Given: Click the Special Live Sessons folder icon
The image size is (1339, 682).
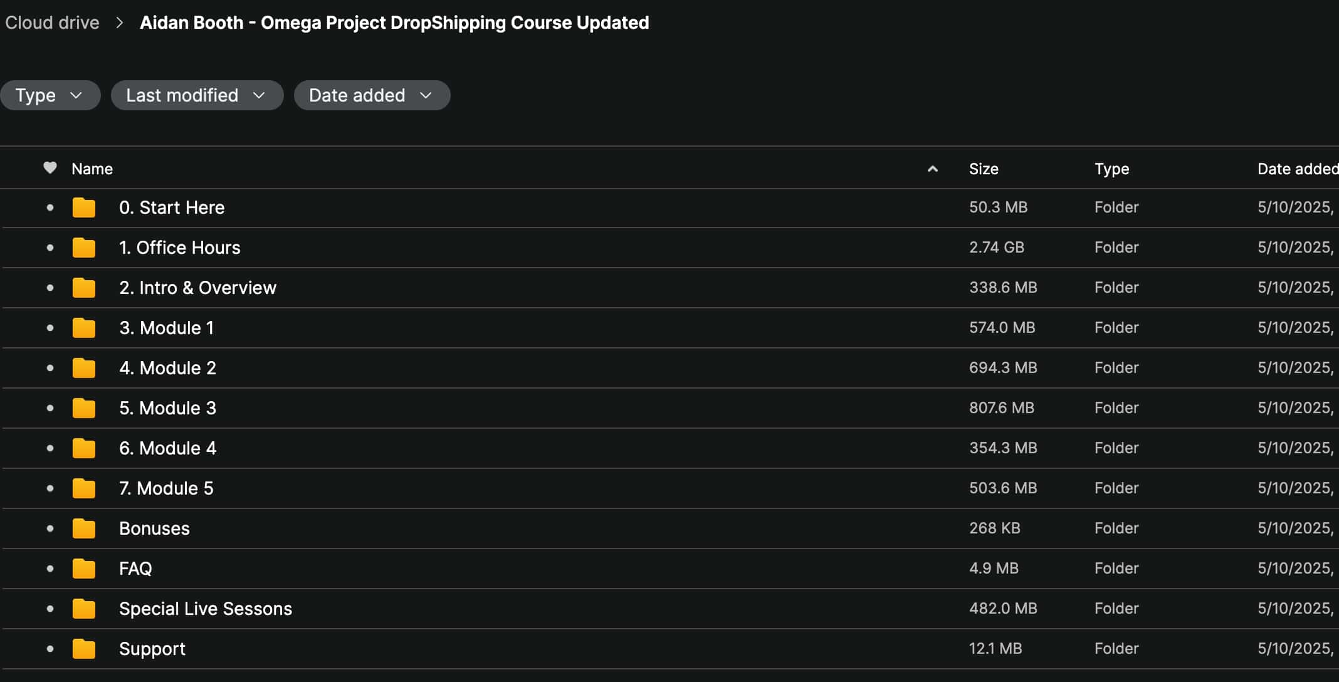Looking at the screenshot, I should pos(84,609).
